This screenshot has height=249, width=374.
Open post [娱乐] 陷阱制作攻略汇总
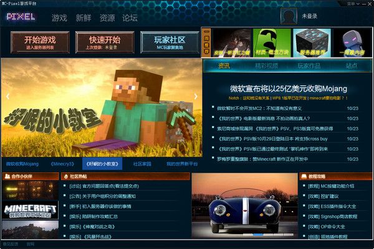pos(93,217)
